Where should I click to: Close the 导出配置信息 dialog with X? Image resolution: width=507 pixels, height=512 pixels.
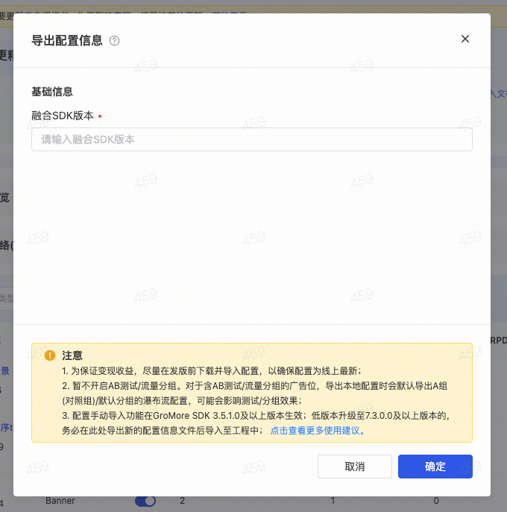(x=465, y=39)
